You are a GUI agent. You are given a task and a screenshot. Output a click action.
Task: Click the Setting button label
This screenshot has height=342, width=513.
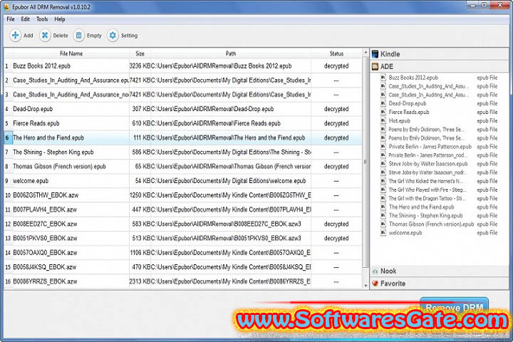[x=129, y=36]
